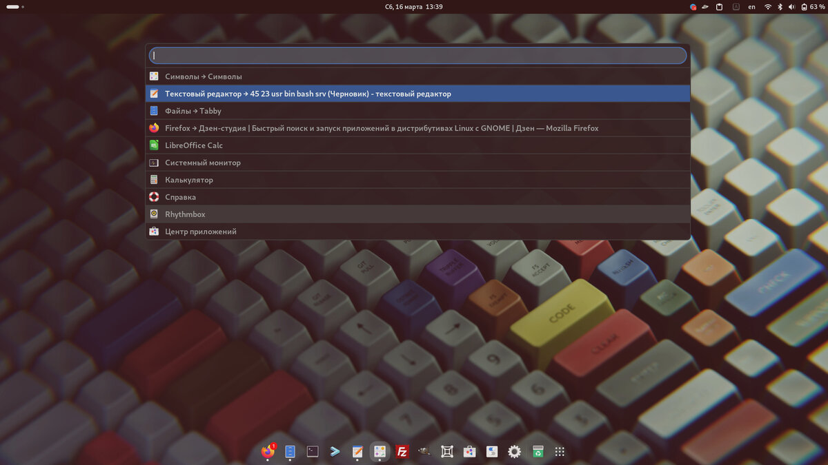Open GIMP from the dock
This screenshot has width=828, height=465.
pyautogui.click(x=424, y=452)
